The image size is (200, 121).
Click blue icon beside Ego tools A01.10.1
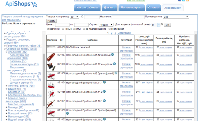[104, 101]
